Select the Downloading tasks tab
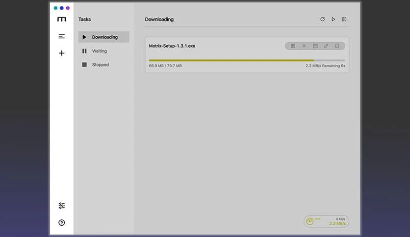Image resolution: width=410 pixels, height=237 pixels. click(x=104, y=37)
